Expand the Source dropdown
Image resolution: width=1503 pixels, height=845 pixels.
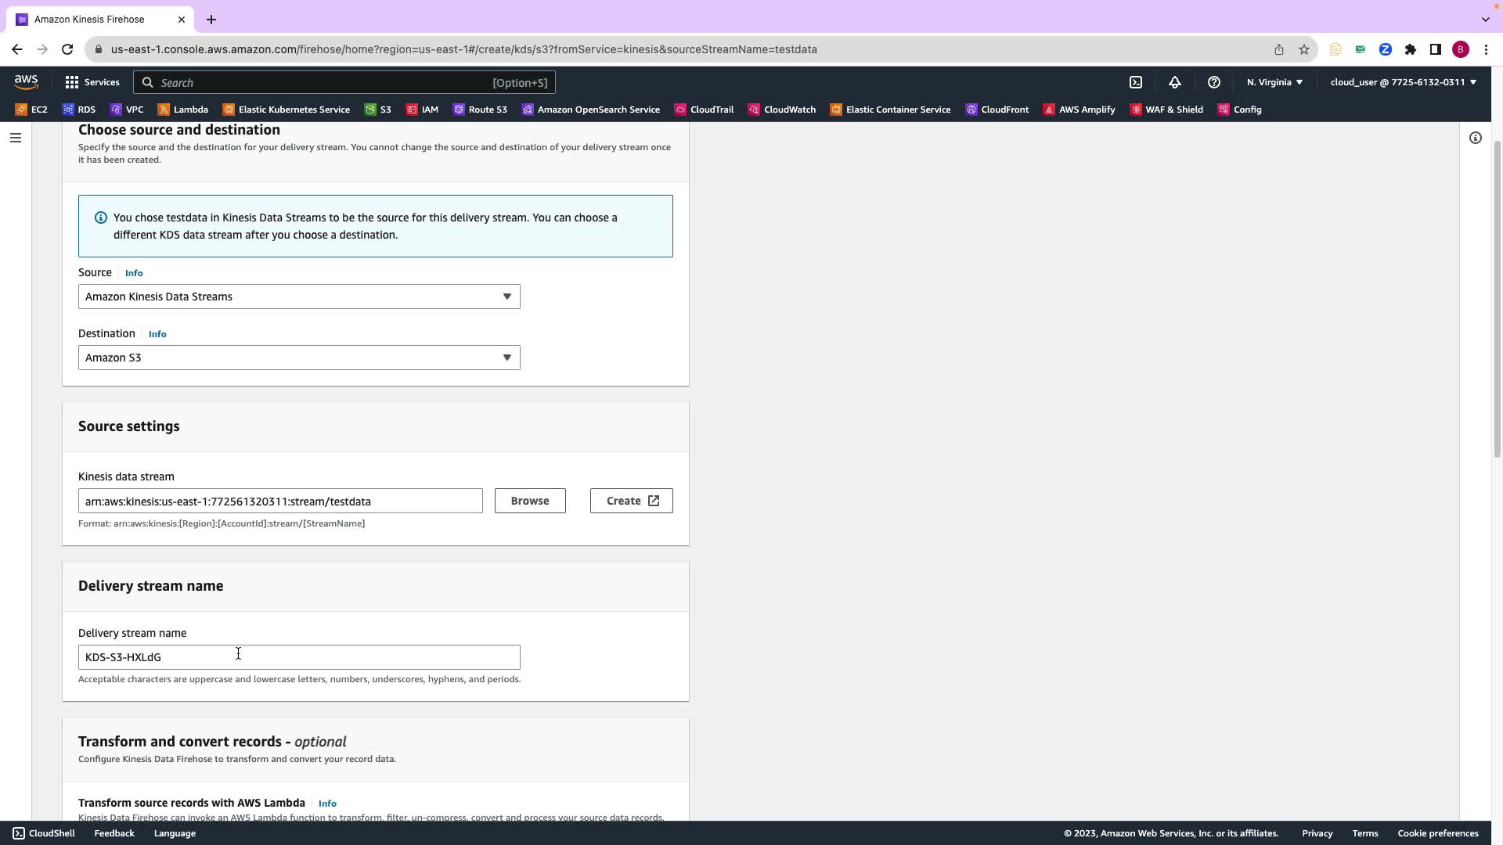click(x=299, y=297)
